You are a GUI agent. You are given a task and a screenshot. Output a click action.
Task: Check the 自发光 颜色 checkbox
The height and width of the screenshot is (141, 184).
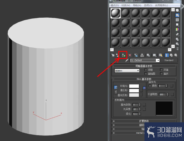[150, 85]
